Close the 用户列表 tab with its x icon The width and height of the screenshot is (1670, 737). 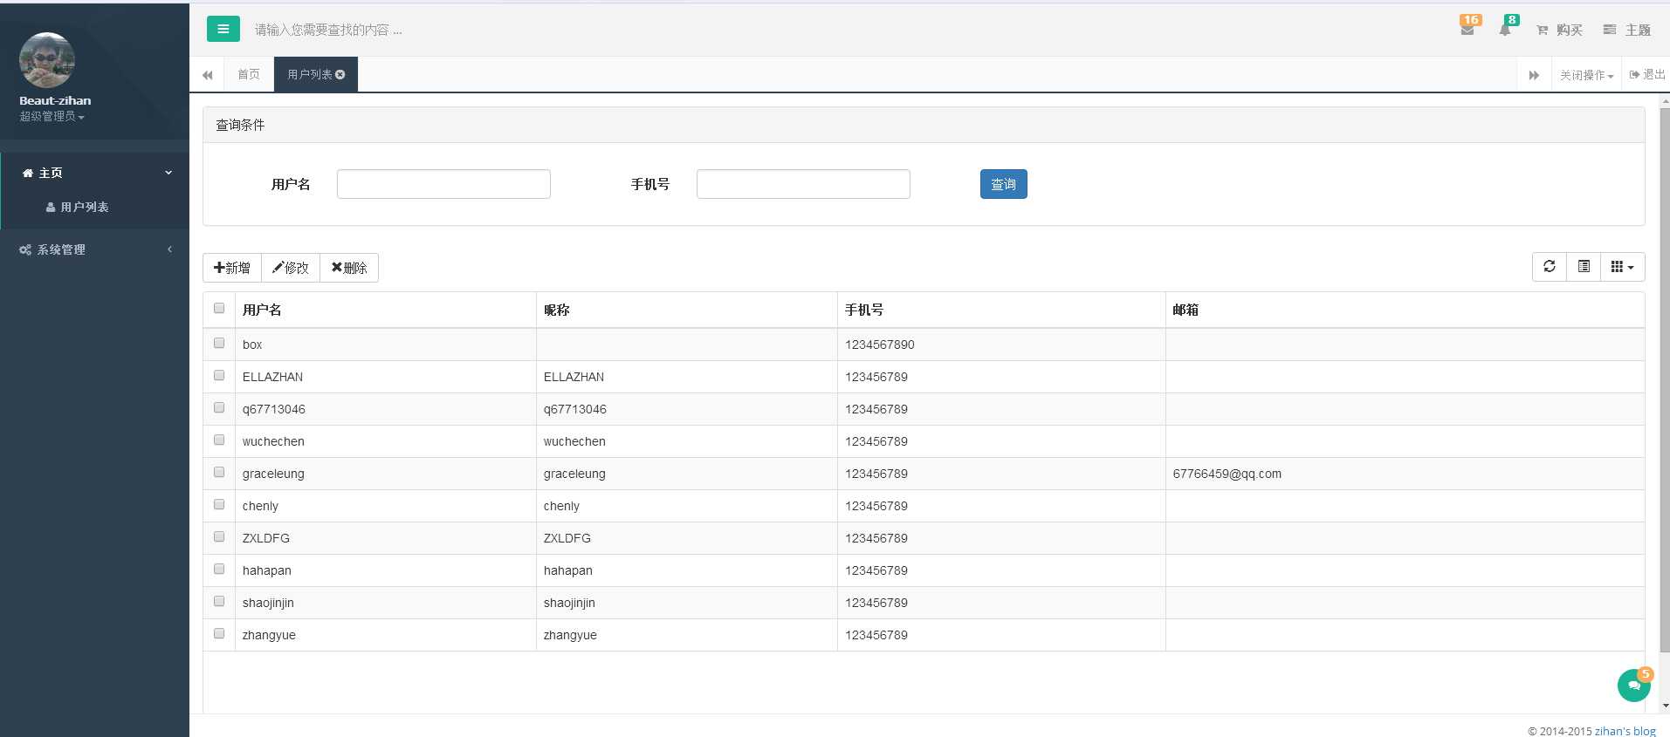[340, 75]
